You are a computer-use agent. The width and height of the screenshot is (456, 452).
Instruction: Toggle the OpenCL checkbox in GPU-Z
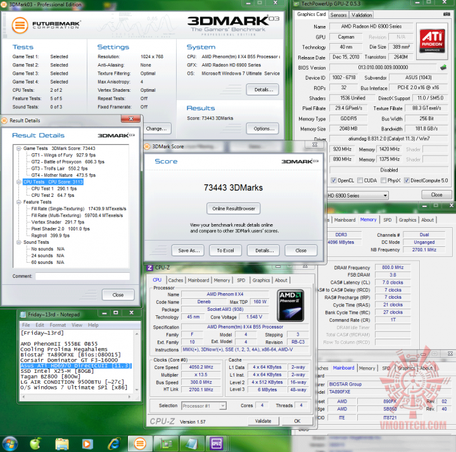tap(334, 180)
